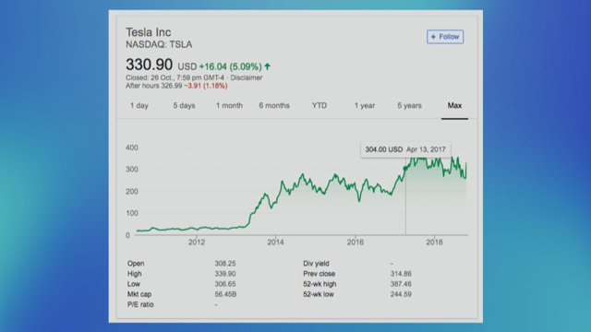Click the 300 y-axis label

[132, 170]
